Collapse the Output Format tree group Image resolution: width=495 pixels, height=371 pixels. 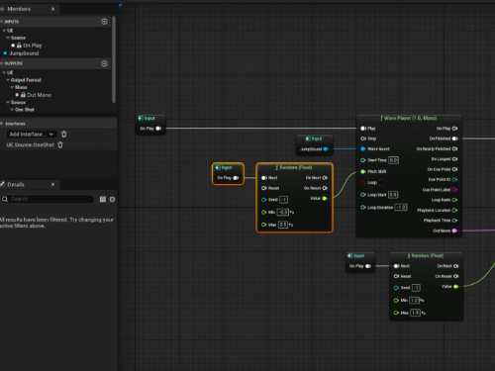click(x=8, y=80)
